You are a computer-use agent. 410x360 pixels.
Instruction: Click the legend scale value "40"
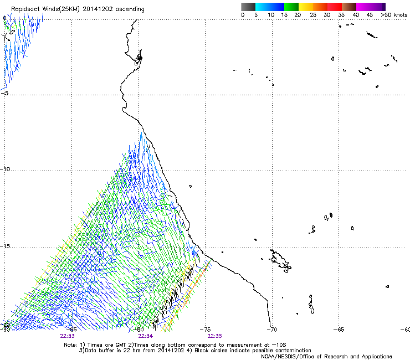tap(356, 15)
